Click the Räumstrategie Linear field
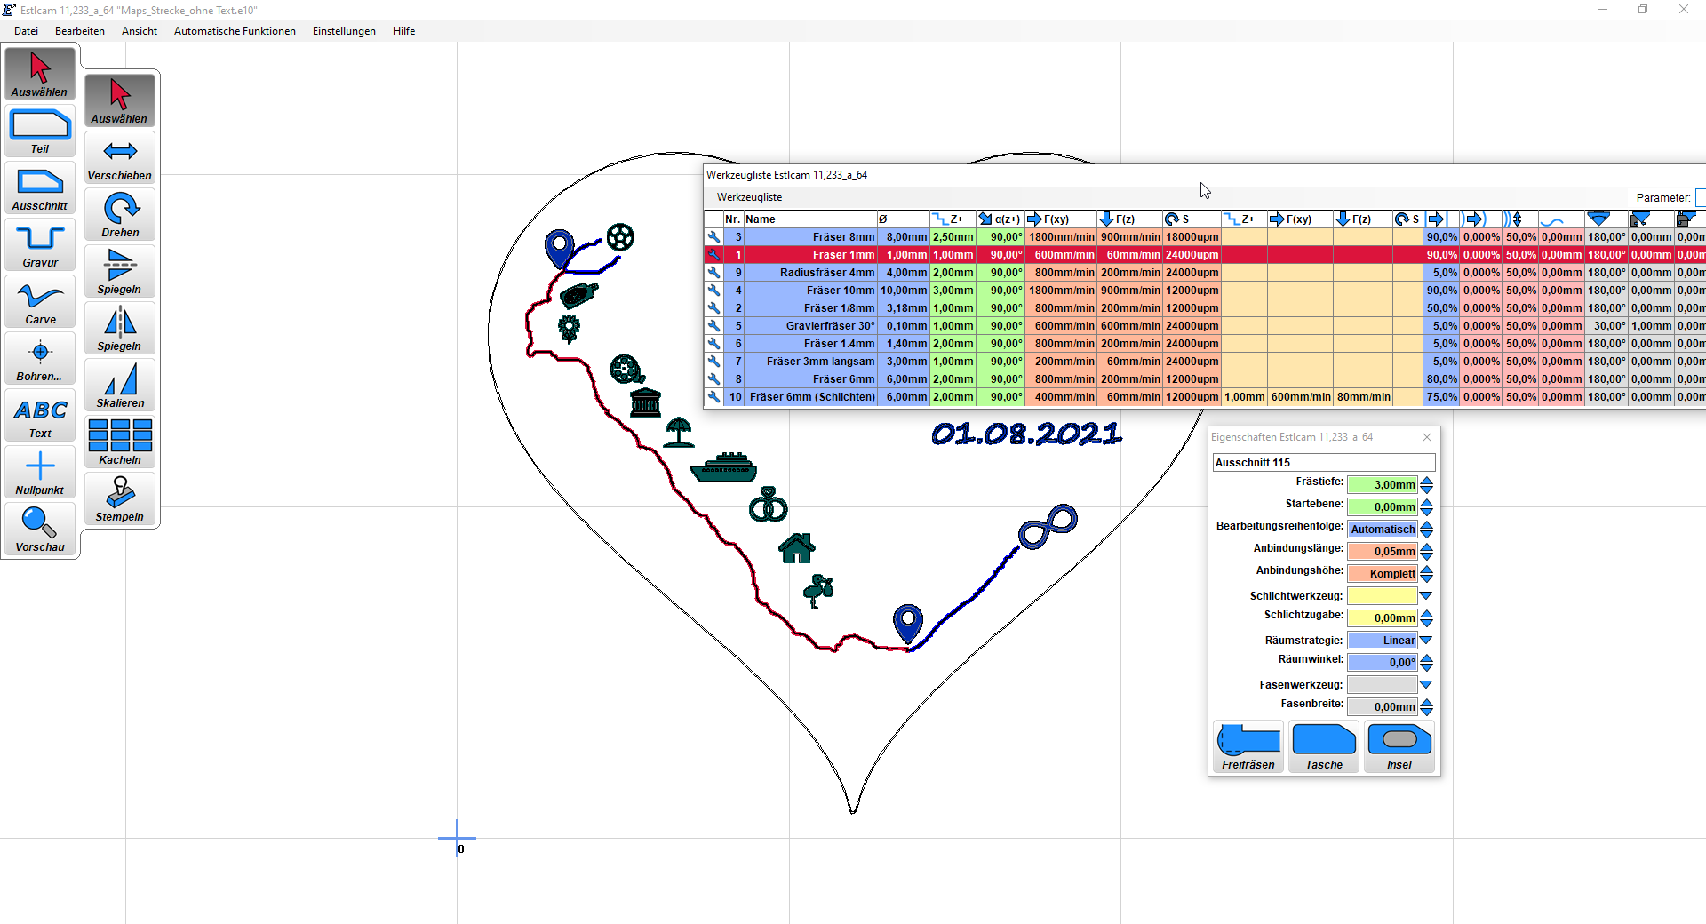 point(1383,641)
